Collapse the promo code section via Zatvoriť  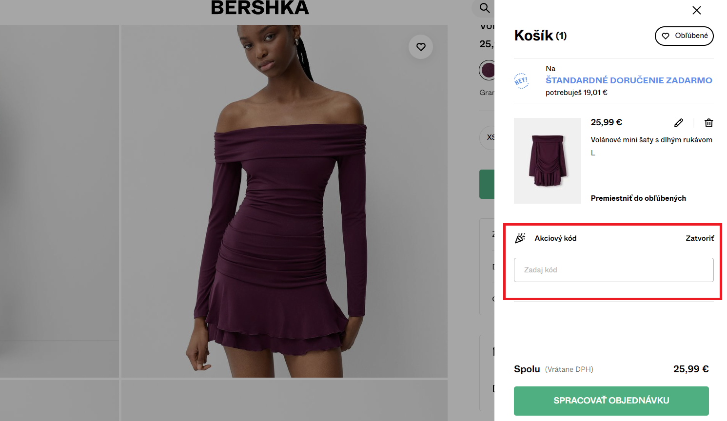click(x=700, y=238)
